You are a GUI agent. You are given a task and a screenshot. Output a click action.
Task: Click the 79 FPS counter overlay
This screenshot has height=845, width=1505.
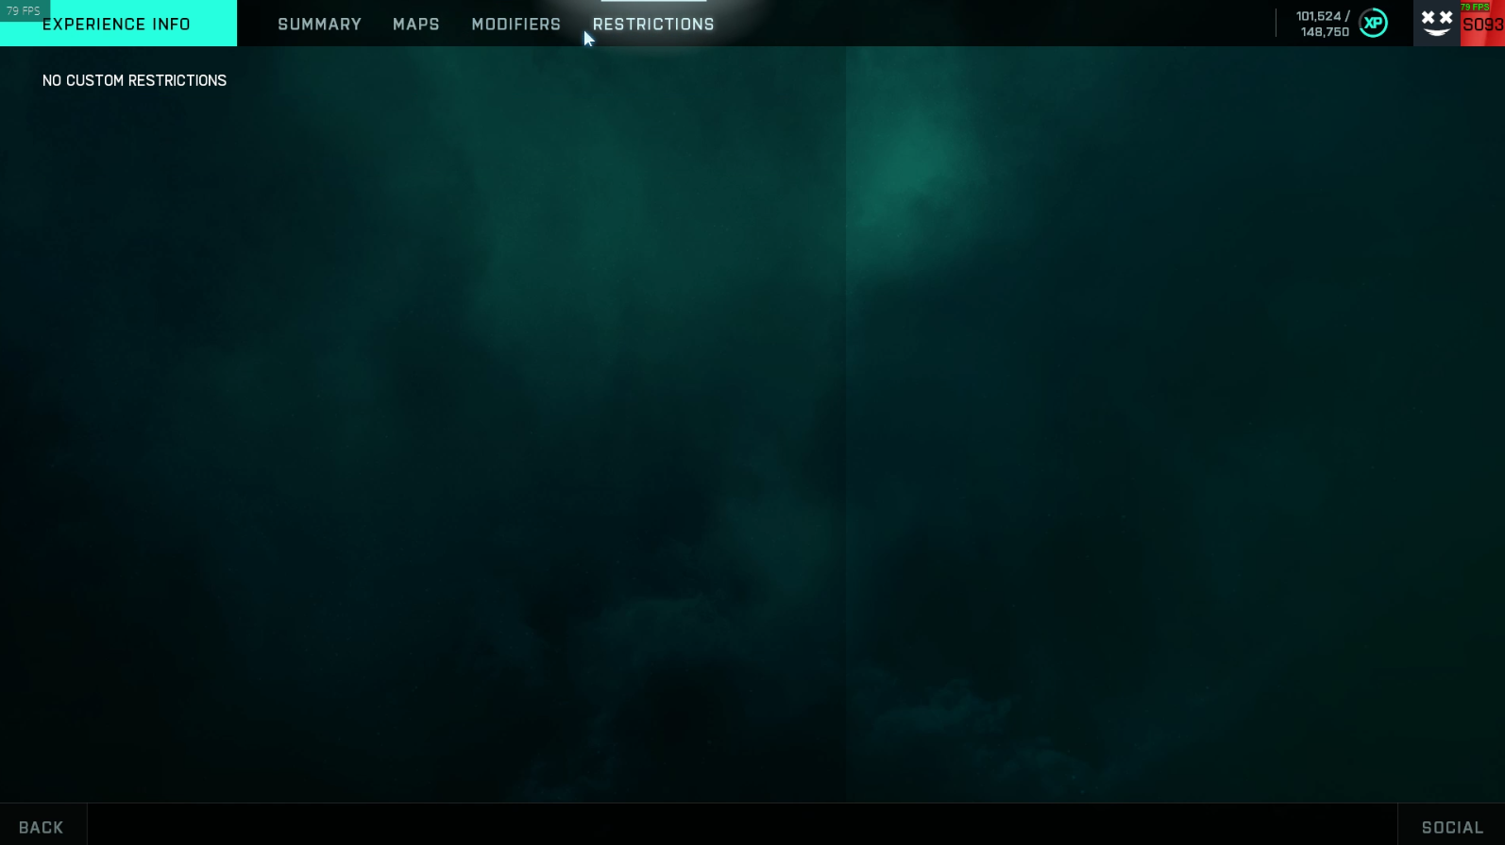click(x=24, y=10)
